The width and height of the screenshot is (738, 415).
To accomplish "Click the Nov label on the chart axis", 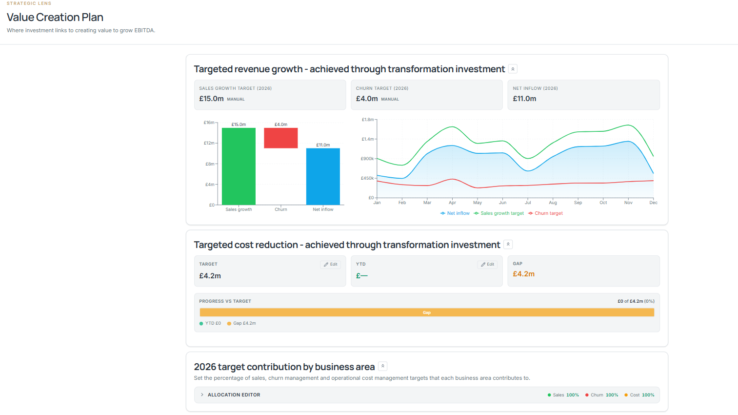I will click(x=628, y=203).
